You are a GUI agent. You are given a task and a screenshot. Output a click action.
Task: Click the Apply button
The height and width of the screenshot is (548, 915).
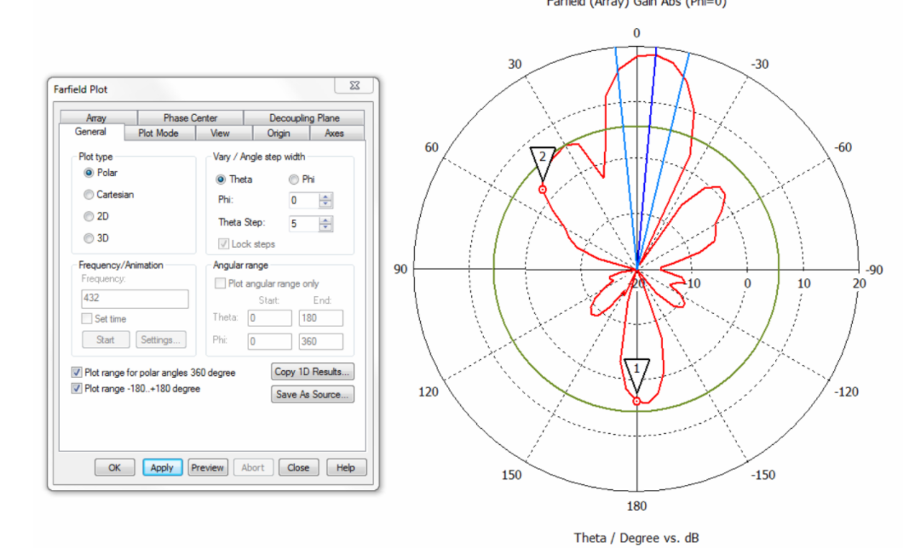click(x=162, y=467)
